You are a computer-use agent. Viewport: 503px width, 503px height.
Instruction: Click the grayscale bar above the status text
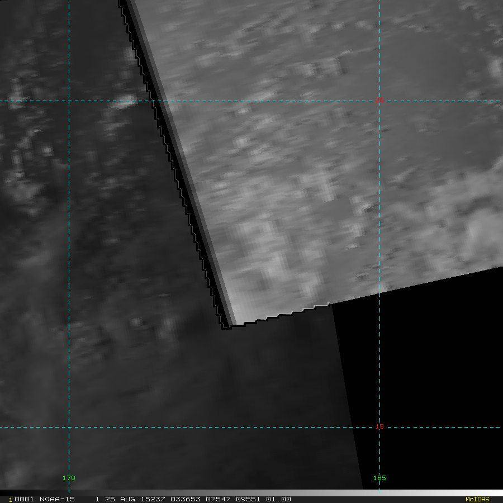coord(251,492)
